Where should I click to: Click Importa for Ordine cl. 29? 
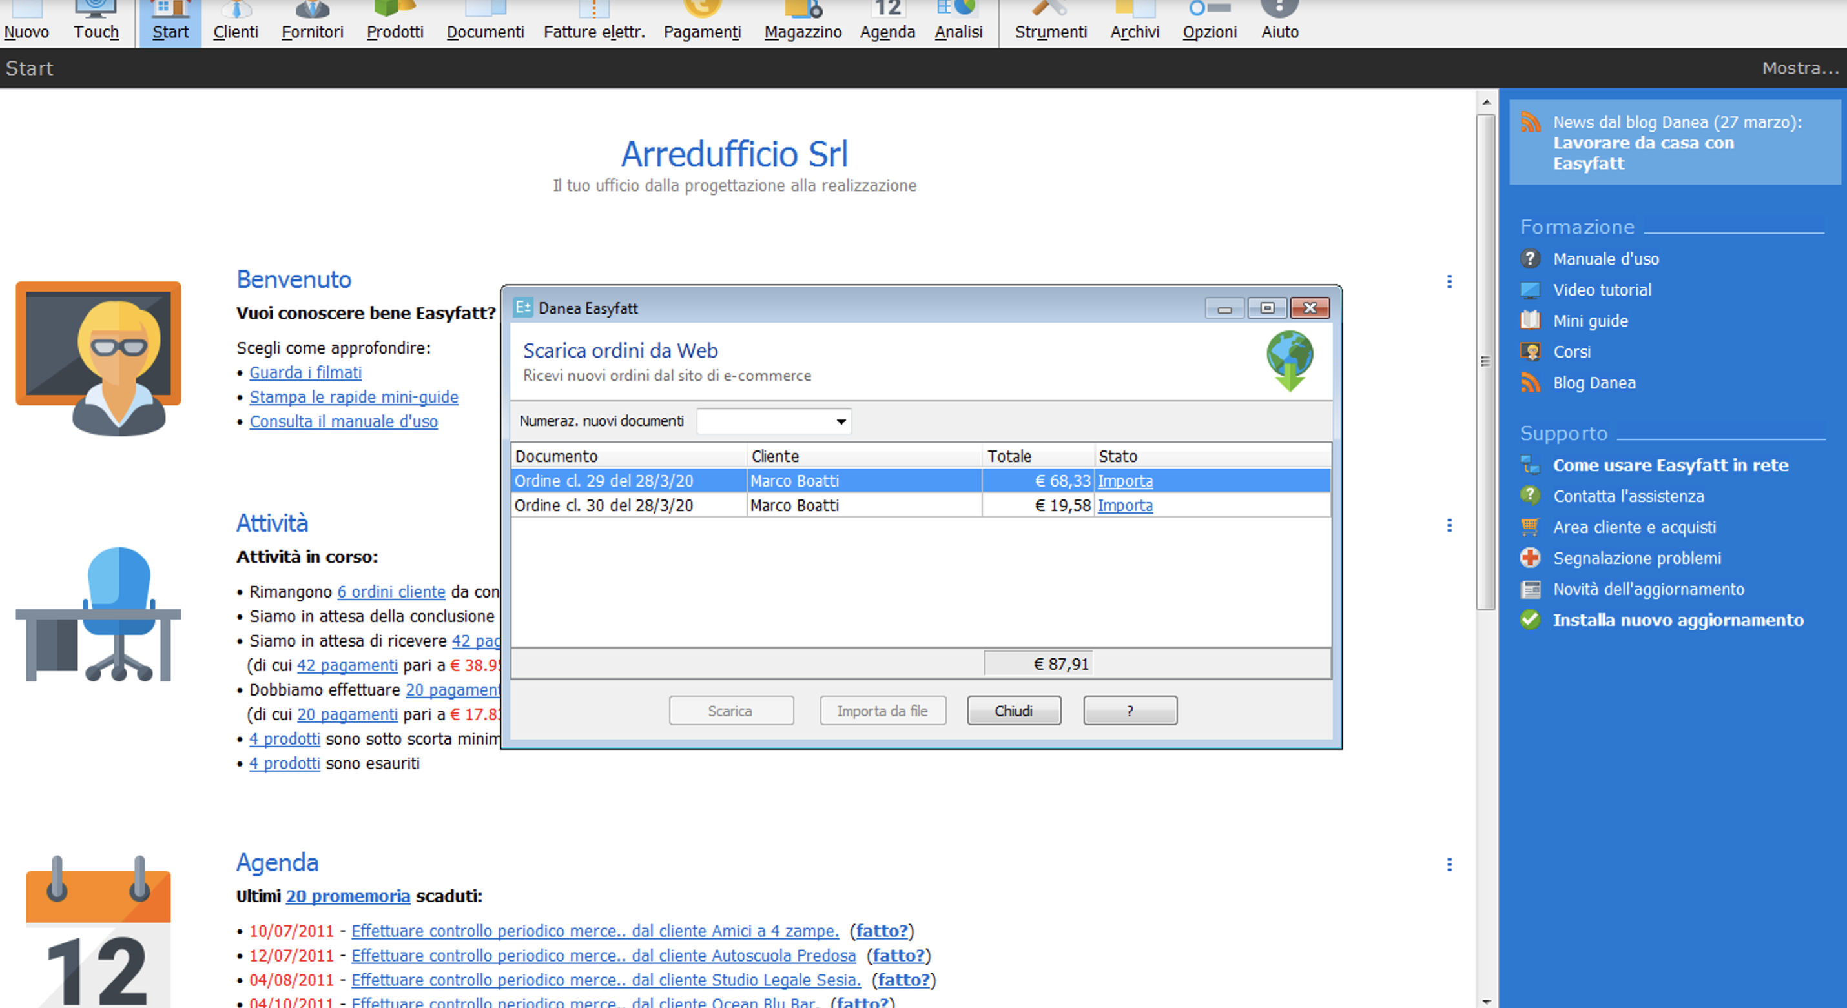coord(1125,481)
